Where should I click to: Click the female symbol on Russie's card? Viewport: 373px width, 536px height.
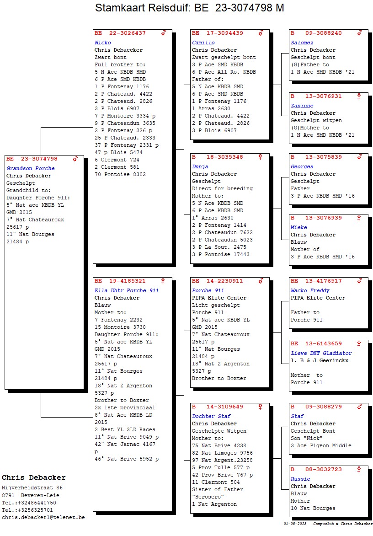coord(359,469)
